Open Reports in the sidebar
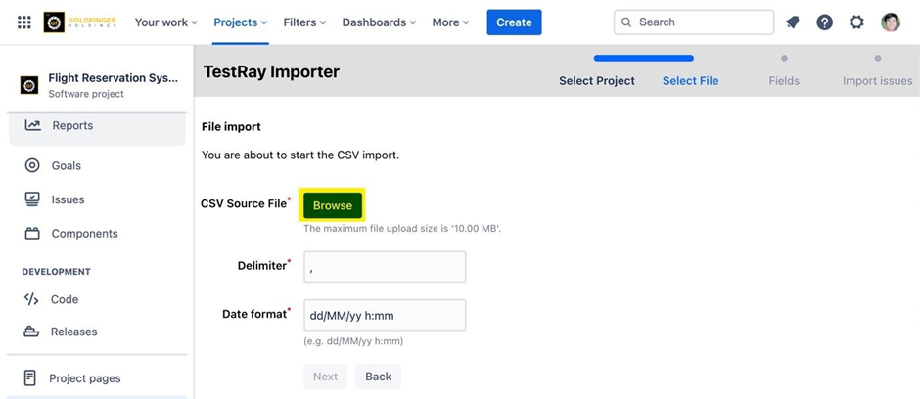This screenshot has height=399, width=920. (x=72, y=126)
